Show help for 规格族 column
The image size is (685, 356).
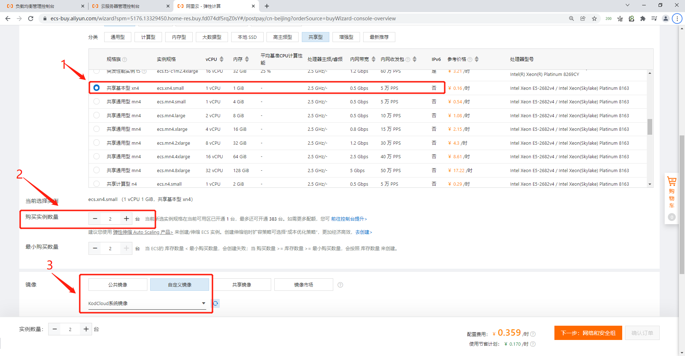(125, 60)
